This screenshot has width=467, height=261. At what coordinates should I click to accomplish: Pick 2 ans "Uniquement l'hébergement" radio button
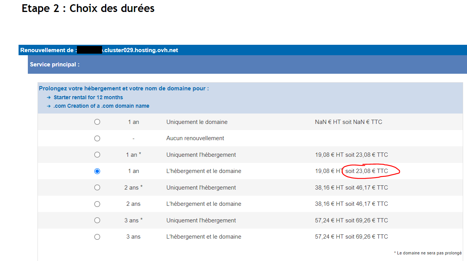tap(97, 188)
